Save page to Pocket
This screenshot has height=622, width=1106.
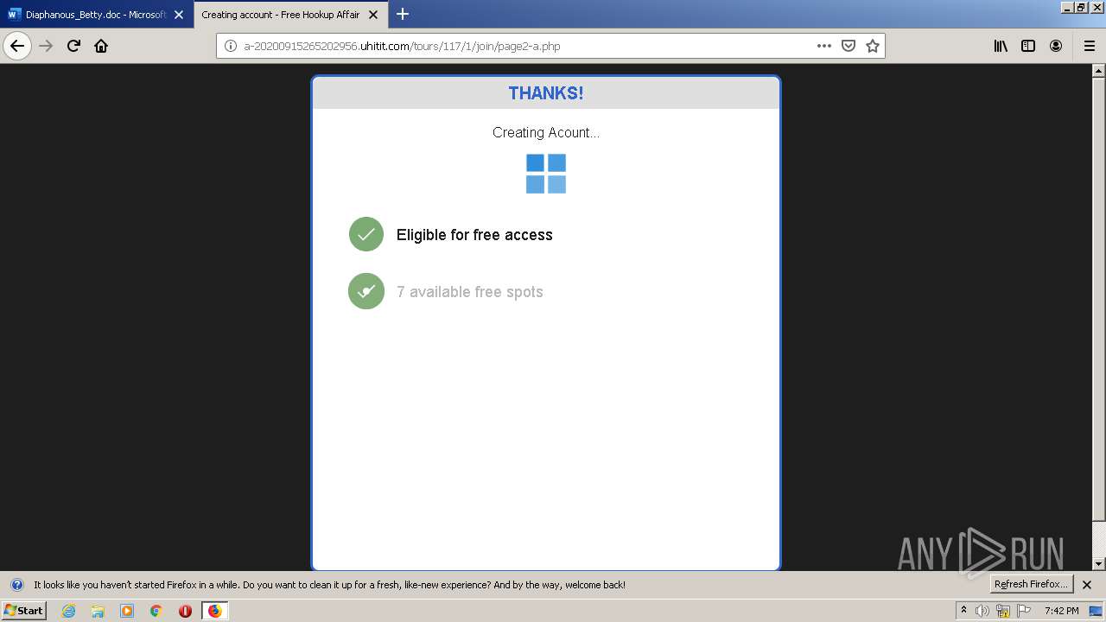(849, 46)
